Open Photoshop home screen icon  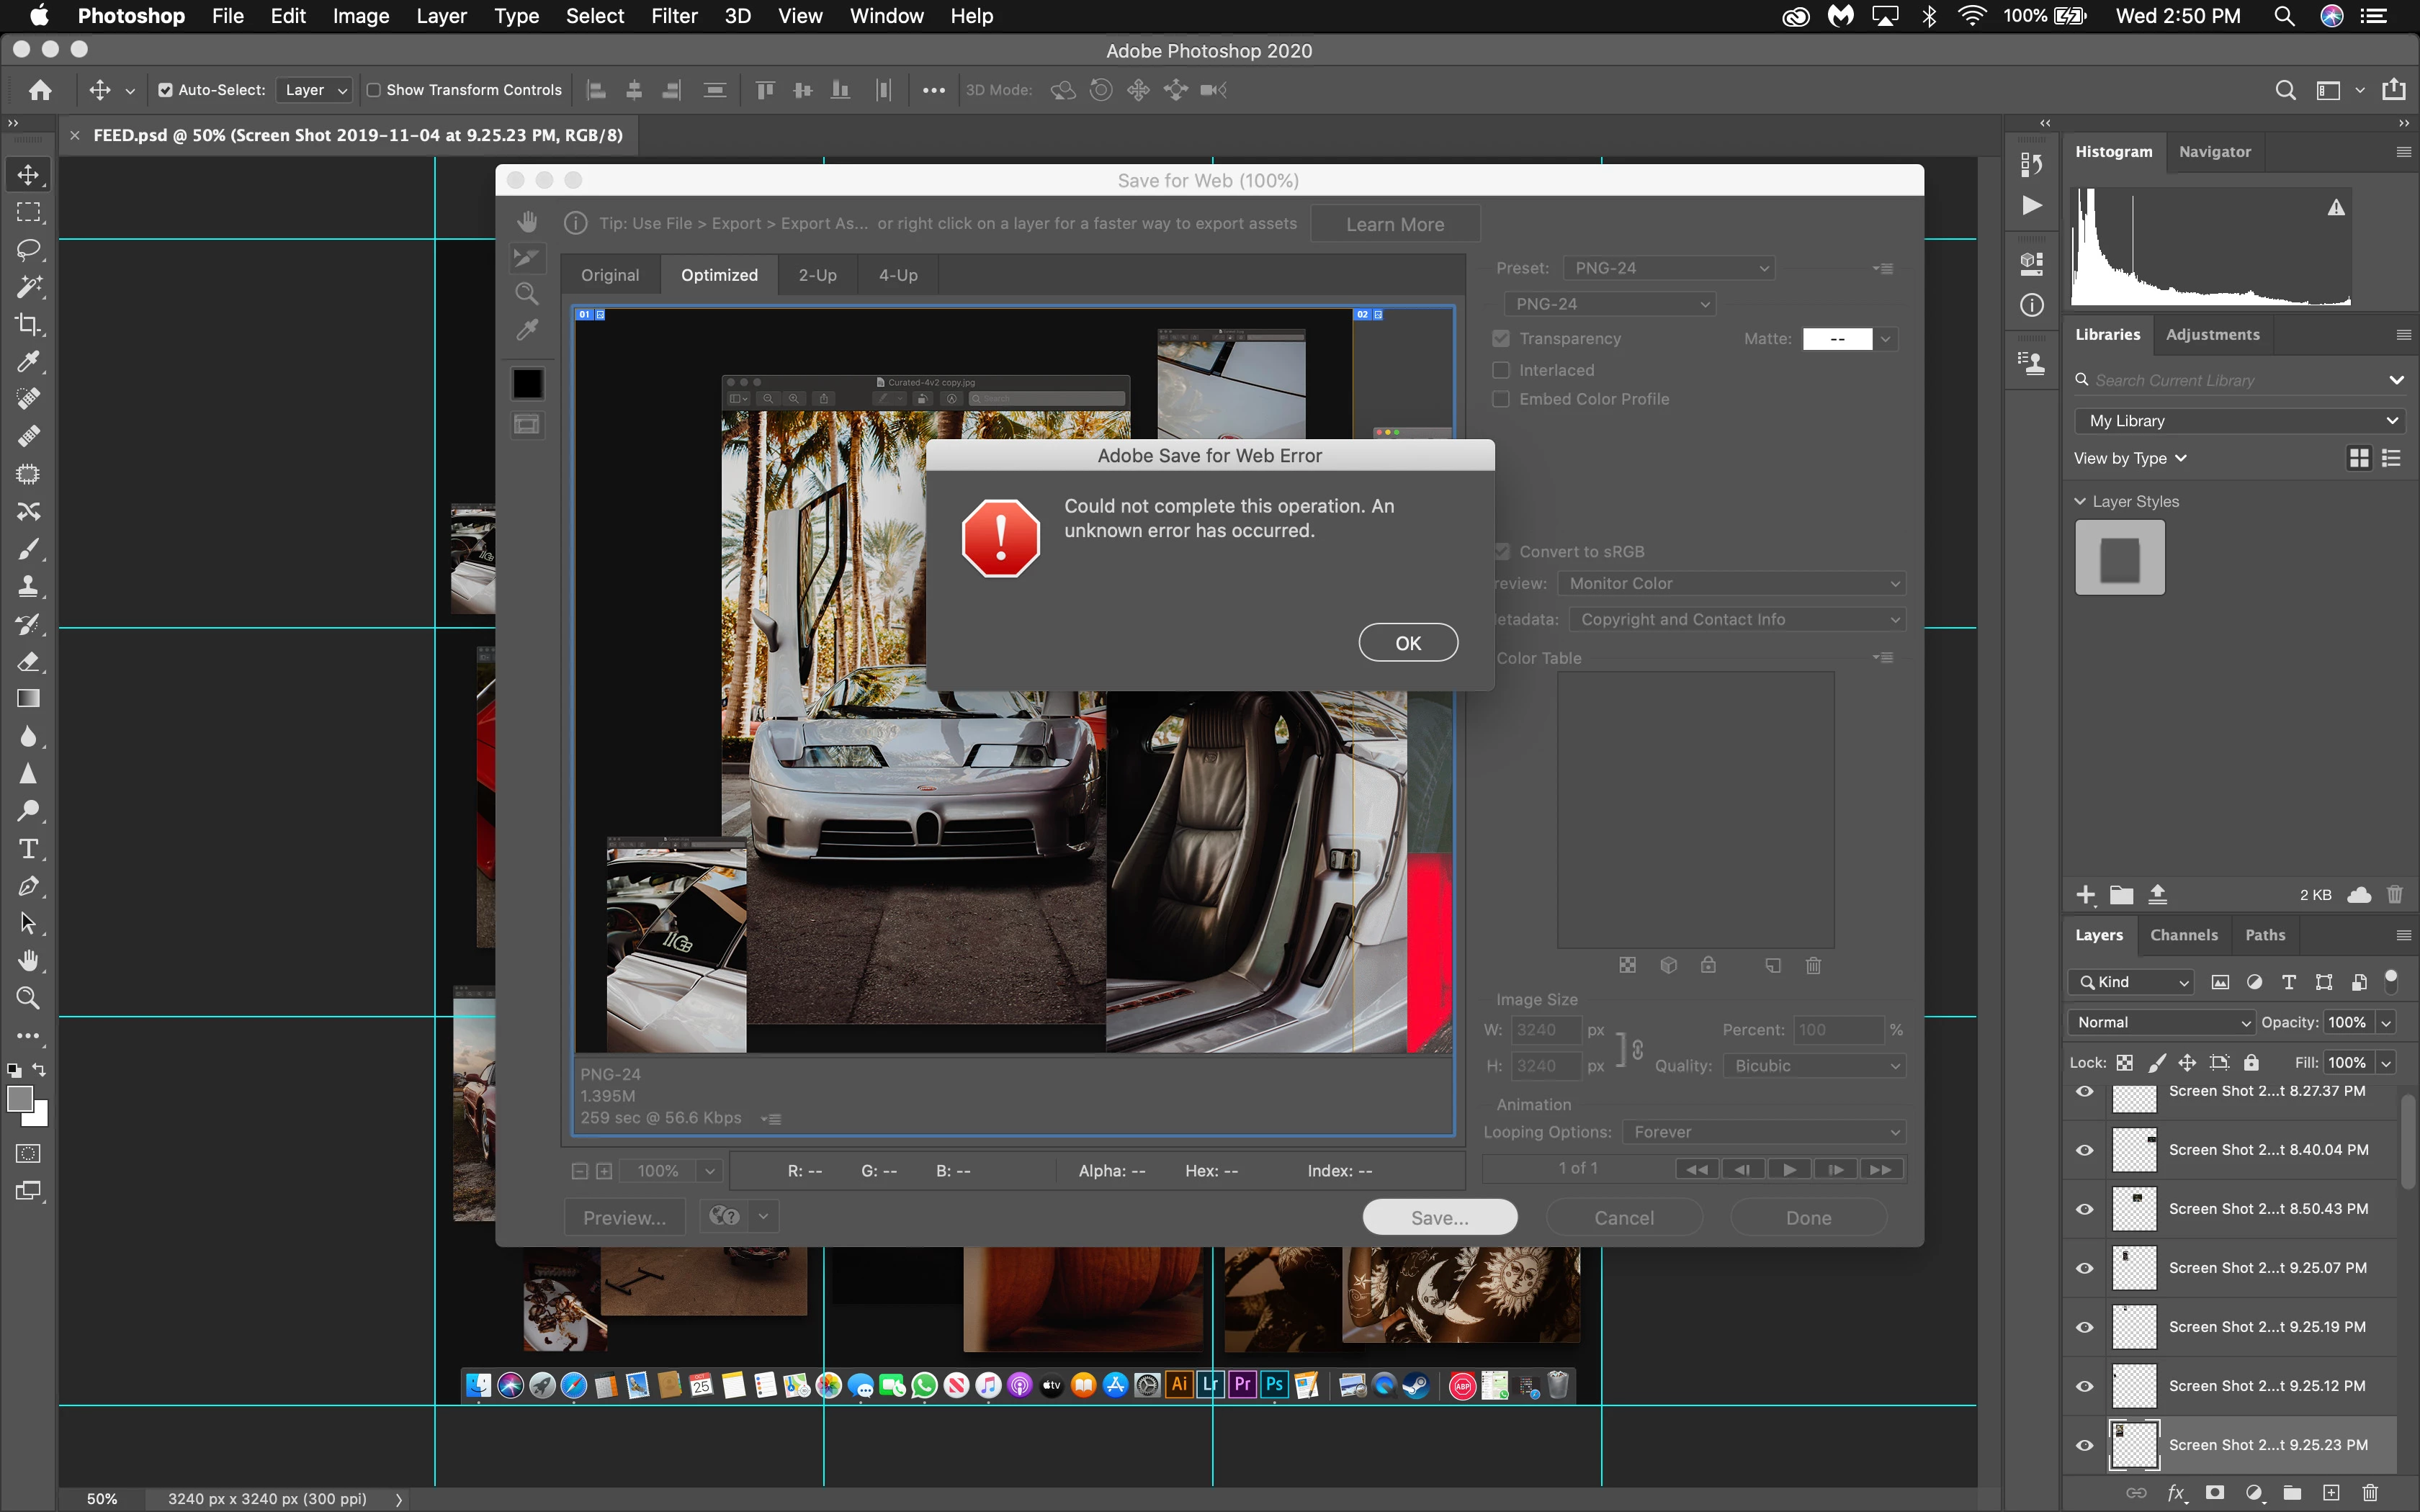[40, 90]
